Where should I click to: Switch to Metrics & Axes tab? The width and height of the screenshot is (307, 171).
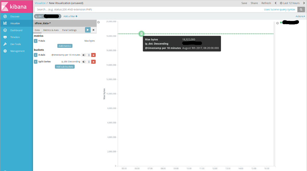51,30
